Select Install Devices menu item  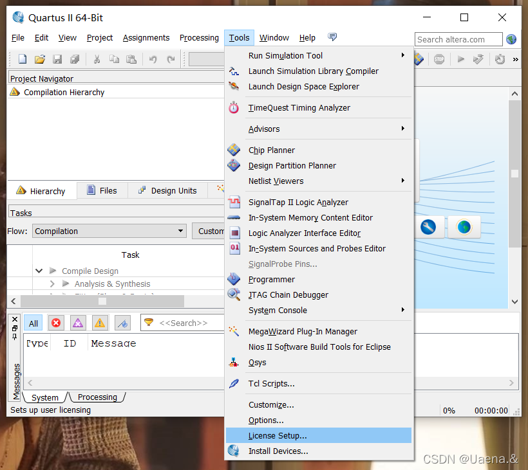tap(319, 451)
